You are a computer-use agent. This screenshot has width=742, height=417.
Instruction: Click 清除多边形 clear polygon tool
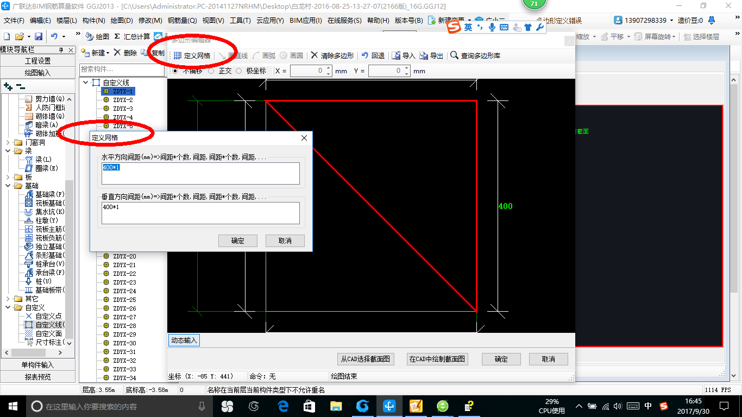coord(332,55)
